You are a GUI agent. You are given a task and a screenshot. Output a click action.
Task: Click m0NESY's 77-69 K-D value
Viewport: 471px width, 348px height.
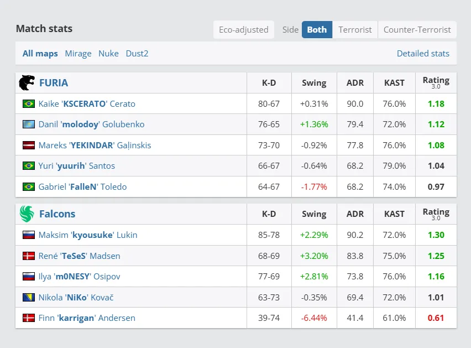coord(269,276)
